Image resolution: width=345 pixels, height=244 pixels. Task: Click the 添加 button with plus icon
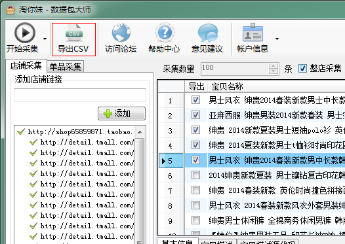tap(122, 113)
